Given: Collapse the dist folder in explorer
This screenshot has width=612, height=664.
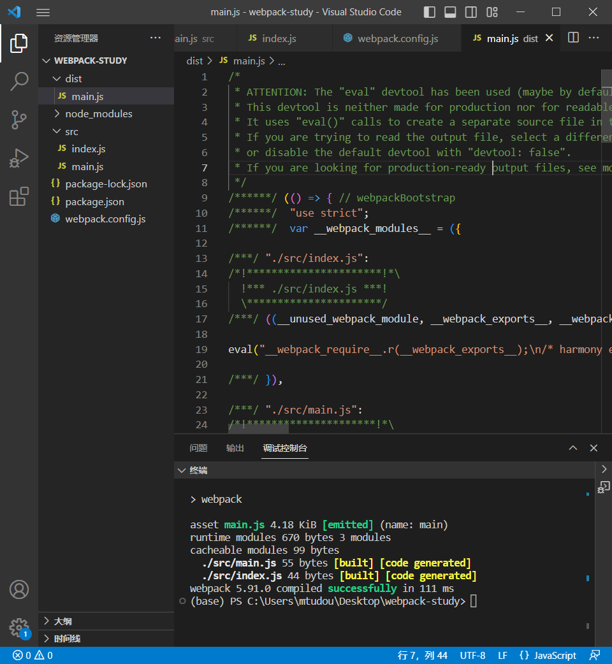Looking at the screenshot, I should (73, 78).
